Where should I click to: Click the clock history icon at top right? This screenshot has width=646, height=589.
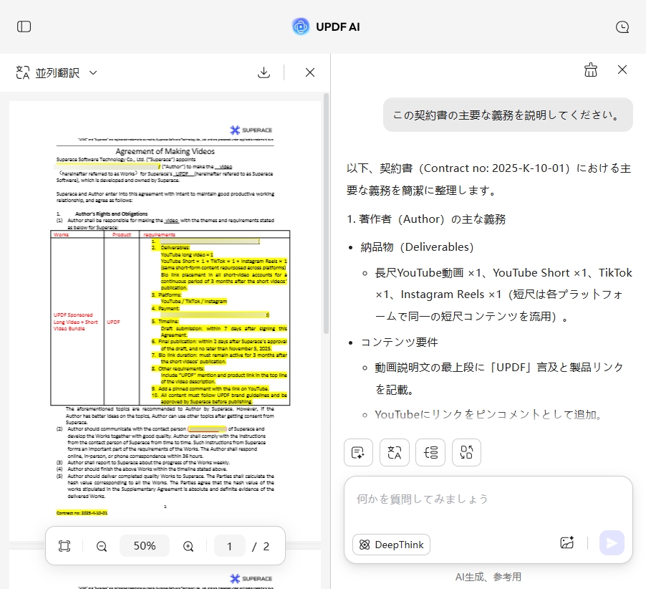[x=621, y=27]
